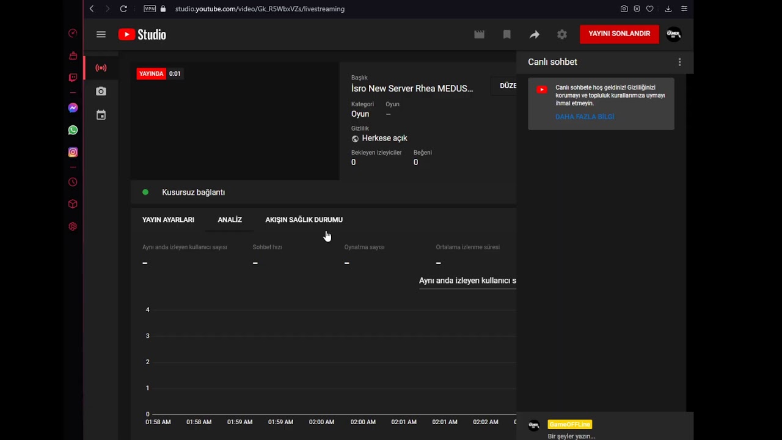This screenshot has width=782, height=440.
Task: Open YouTube Studio settings gear in header
Action: point(562,34)
